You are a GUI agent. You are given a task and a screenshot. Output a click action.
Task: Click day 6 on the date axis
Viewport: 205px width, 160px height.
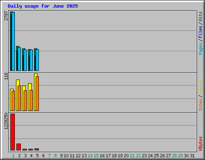(x=43, y=156)
